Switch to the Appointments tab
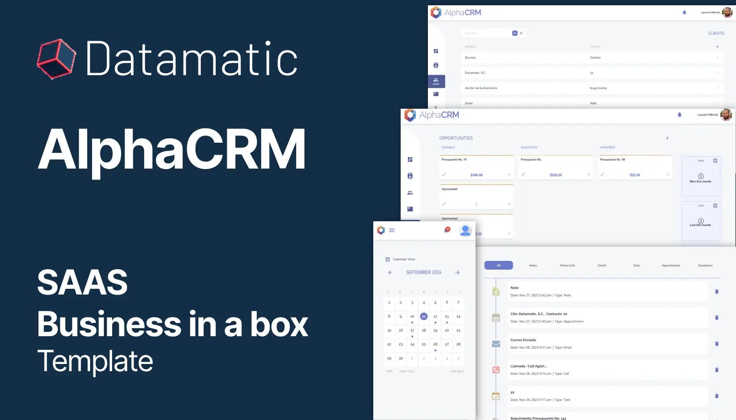This screenshot has height=420, width=736. tap(671, 265)
